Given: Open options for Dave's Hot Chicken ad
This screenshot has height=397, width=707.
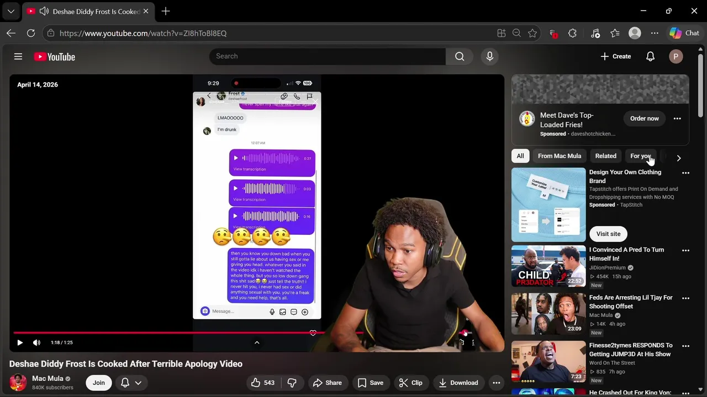Looking at the screenshot, I should (x=677, y=119).
